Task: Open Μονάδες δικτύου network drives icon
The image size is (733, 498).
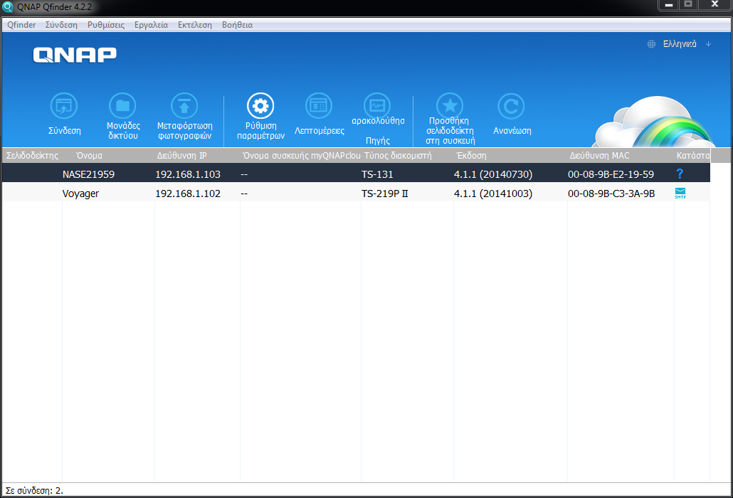Action: (122, 107)
